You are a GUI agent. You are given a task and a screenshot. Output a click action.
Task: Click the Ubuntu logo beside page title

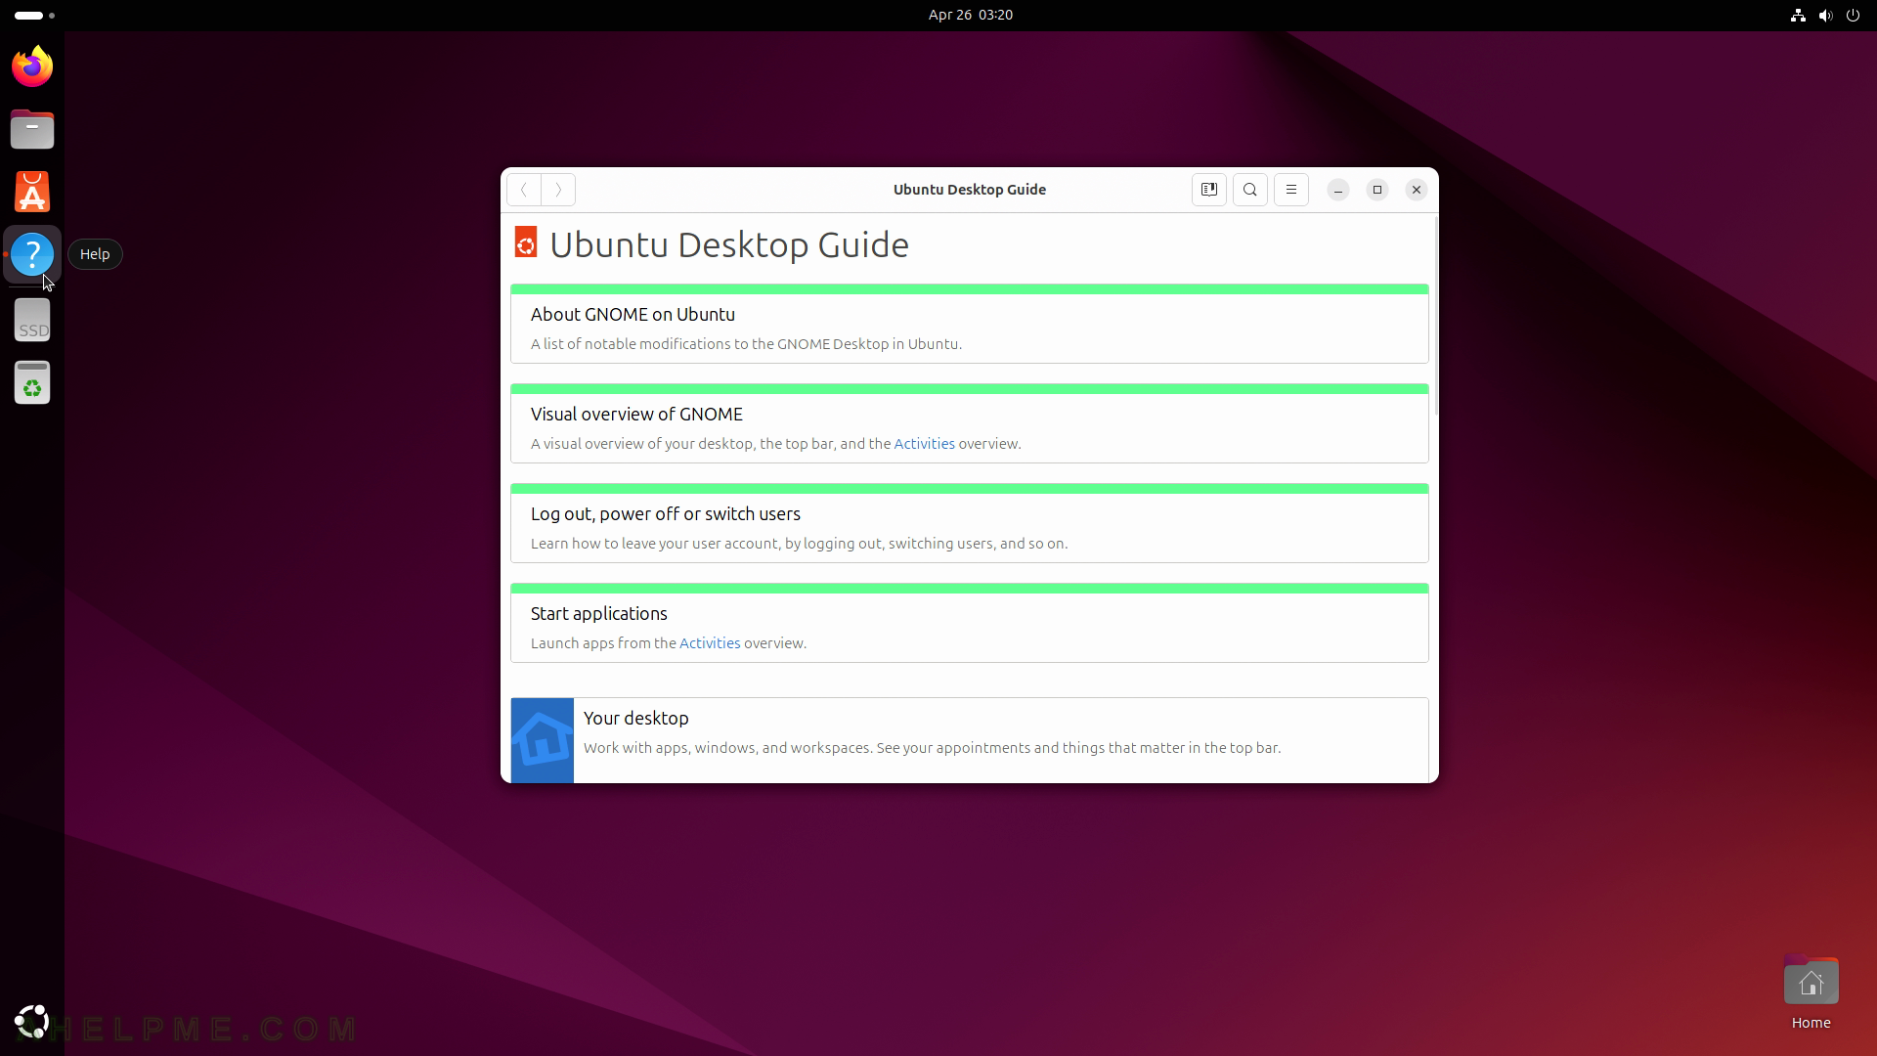526,242
